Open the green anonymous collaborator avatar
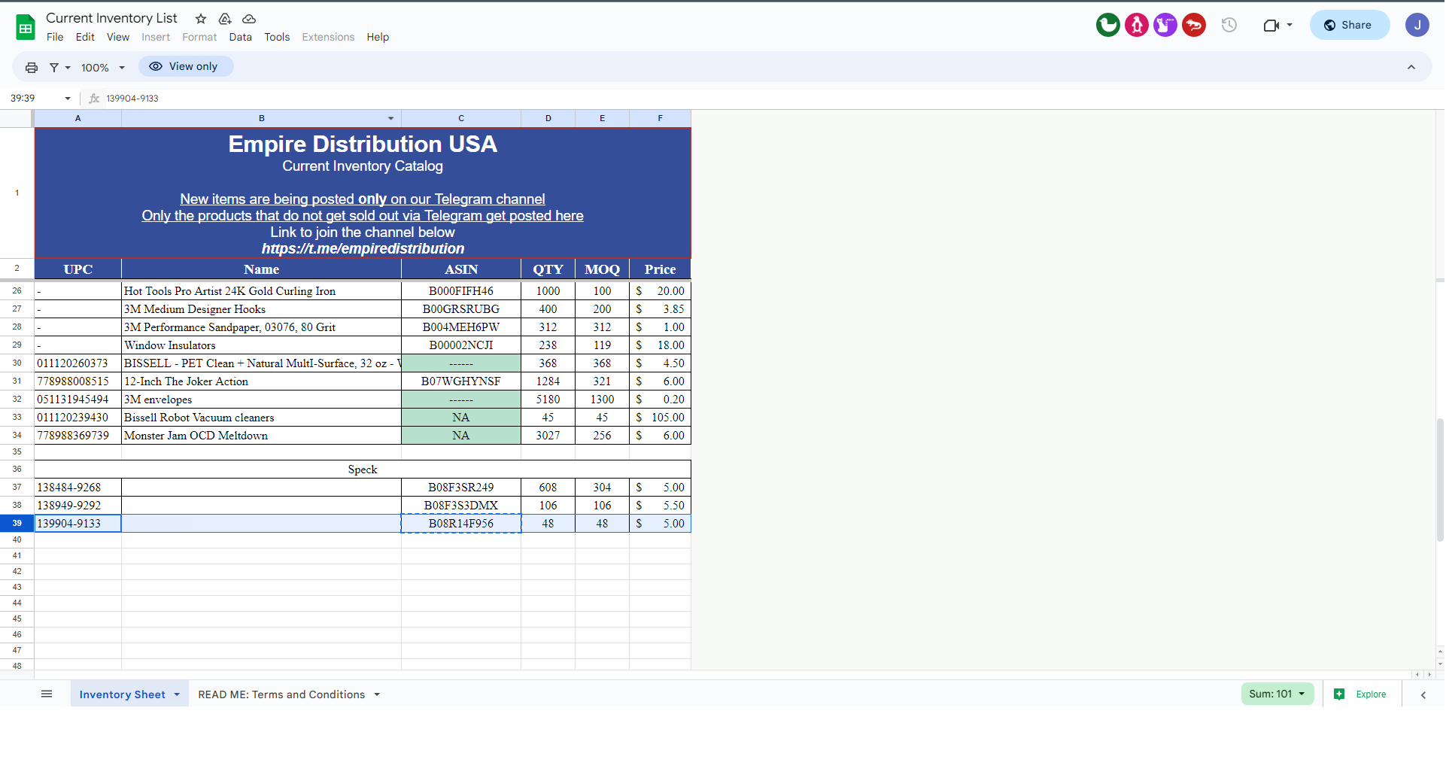1446x784 pixels. click(x=1108, y=25)
